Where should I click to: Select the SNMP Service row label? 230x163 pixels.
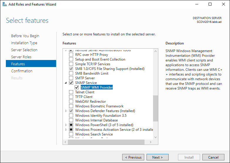[x=86, y=83]
